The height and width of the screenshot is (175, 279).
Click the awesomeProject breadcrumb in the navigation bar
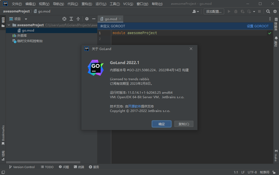point(16,11)
